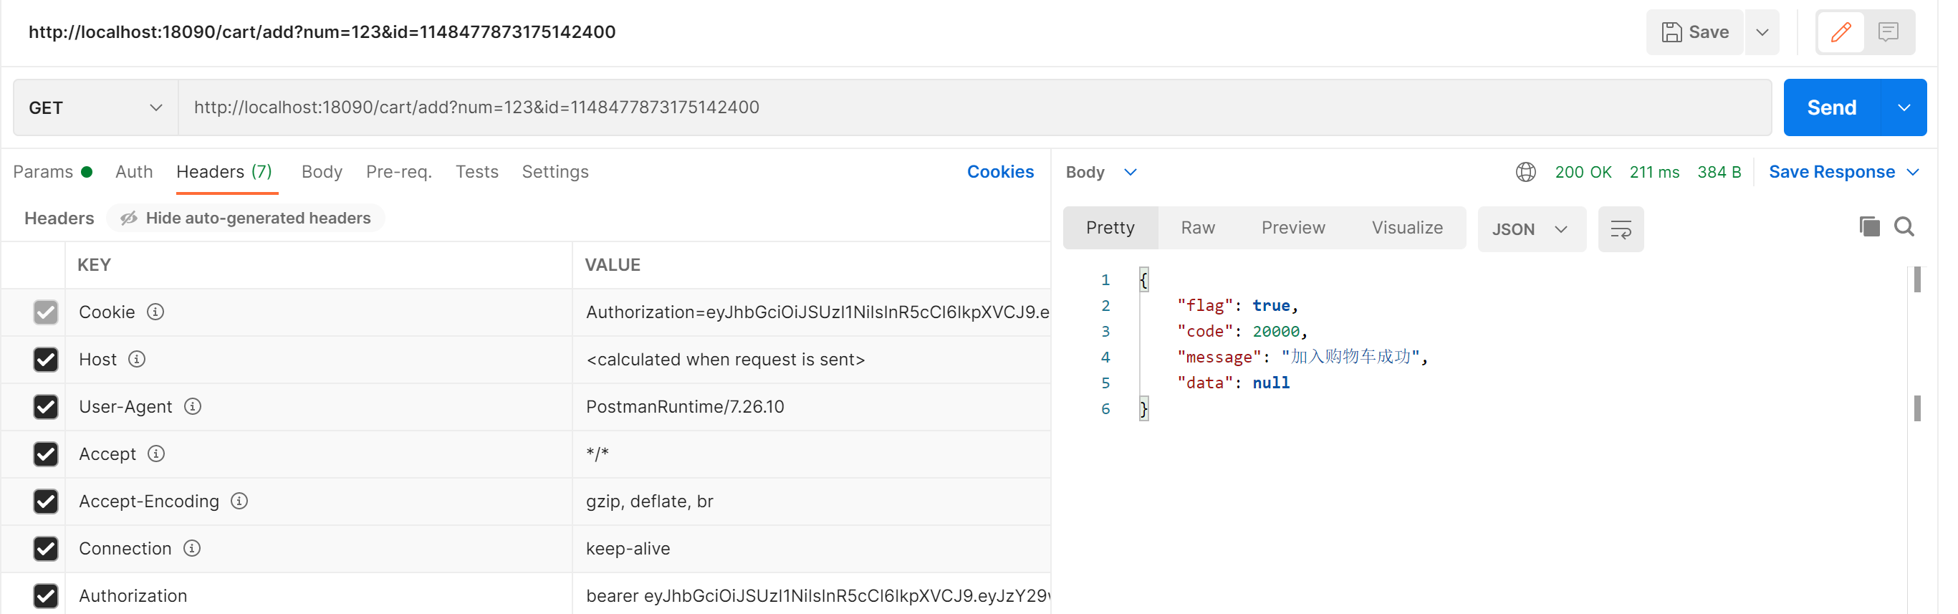
Task: Switch to the Params tab
Action: [52, 172]
